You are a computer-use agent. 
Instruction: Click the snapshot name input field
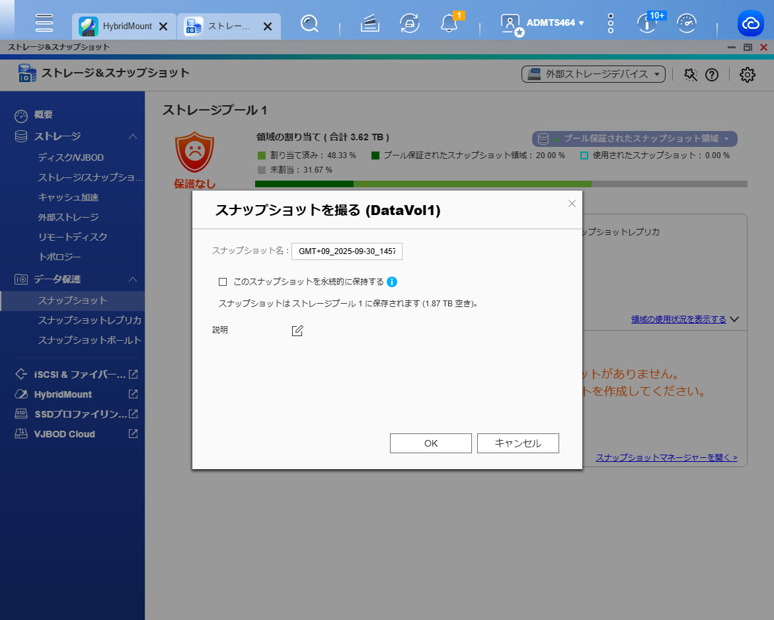[347, 251]
